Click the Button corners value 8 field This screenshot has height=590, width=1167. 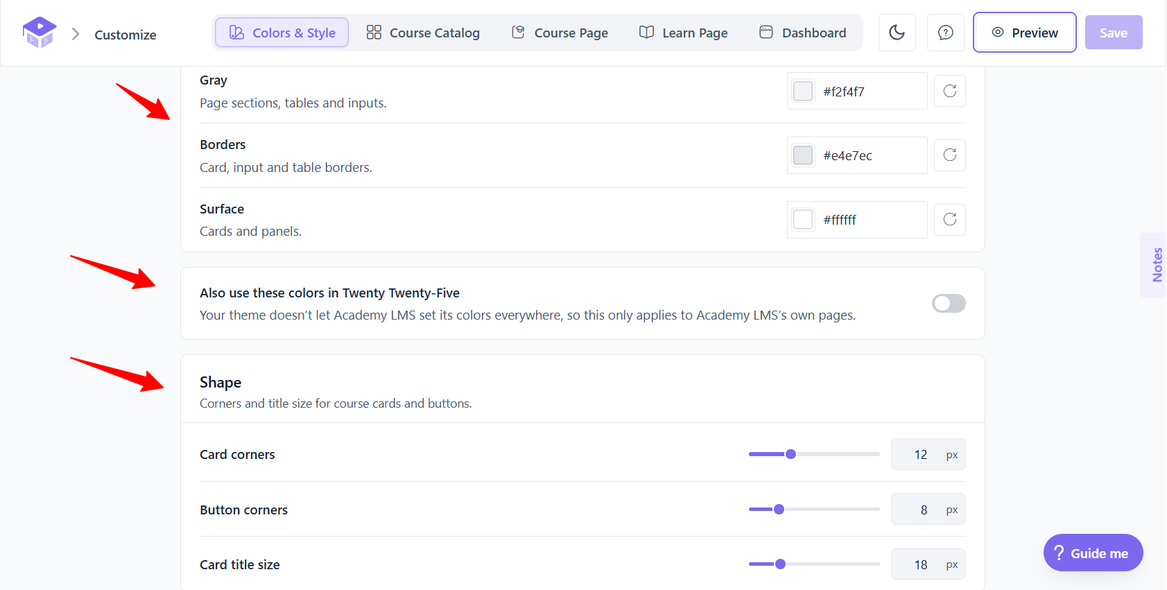tap(928, 510)
